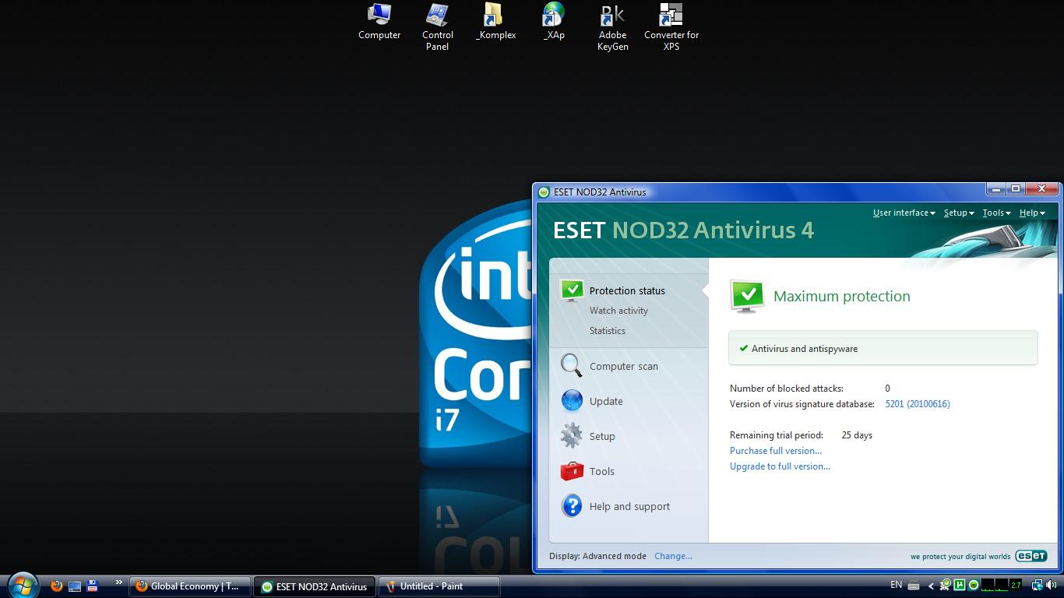Open the Adobe KeyGen desktop shortcut
Screen dimensions: 1064x598
coord(612,27)
